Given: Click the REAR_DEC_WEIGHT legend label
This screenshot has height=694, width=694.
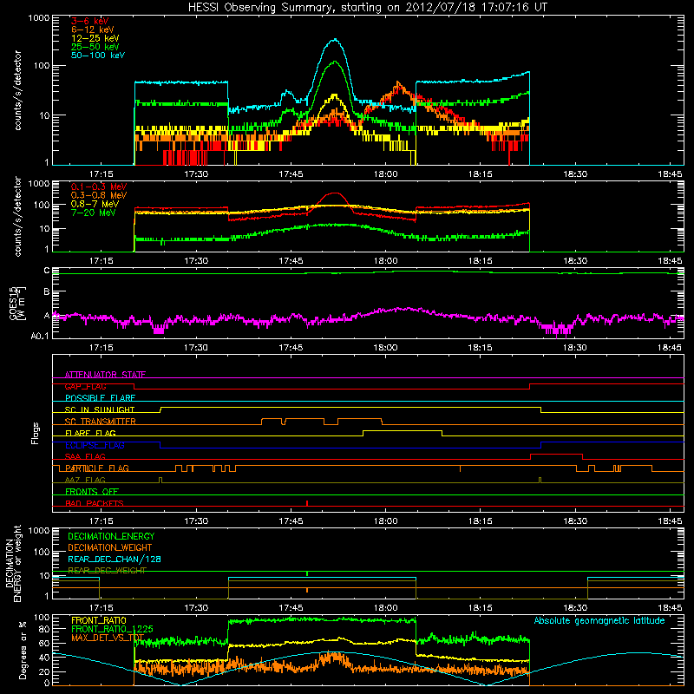Looking at the screenshot, I should tap(107, 571).
